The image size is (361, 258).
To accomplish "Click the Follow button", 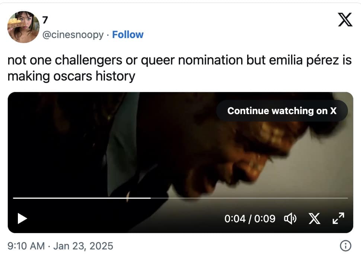I will pos(128,35).
